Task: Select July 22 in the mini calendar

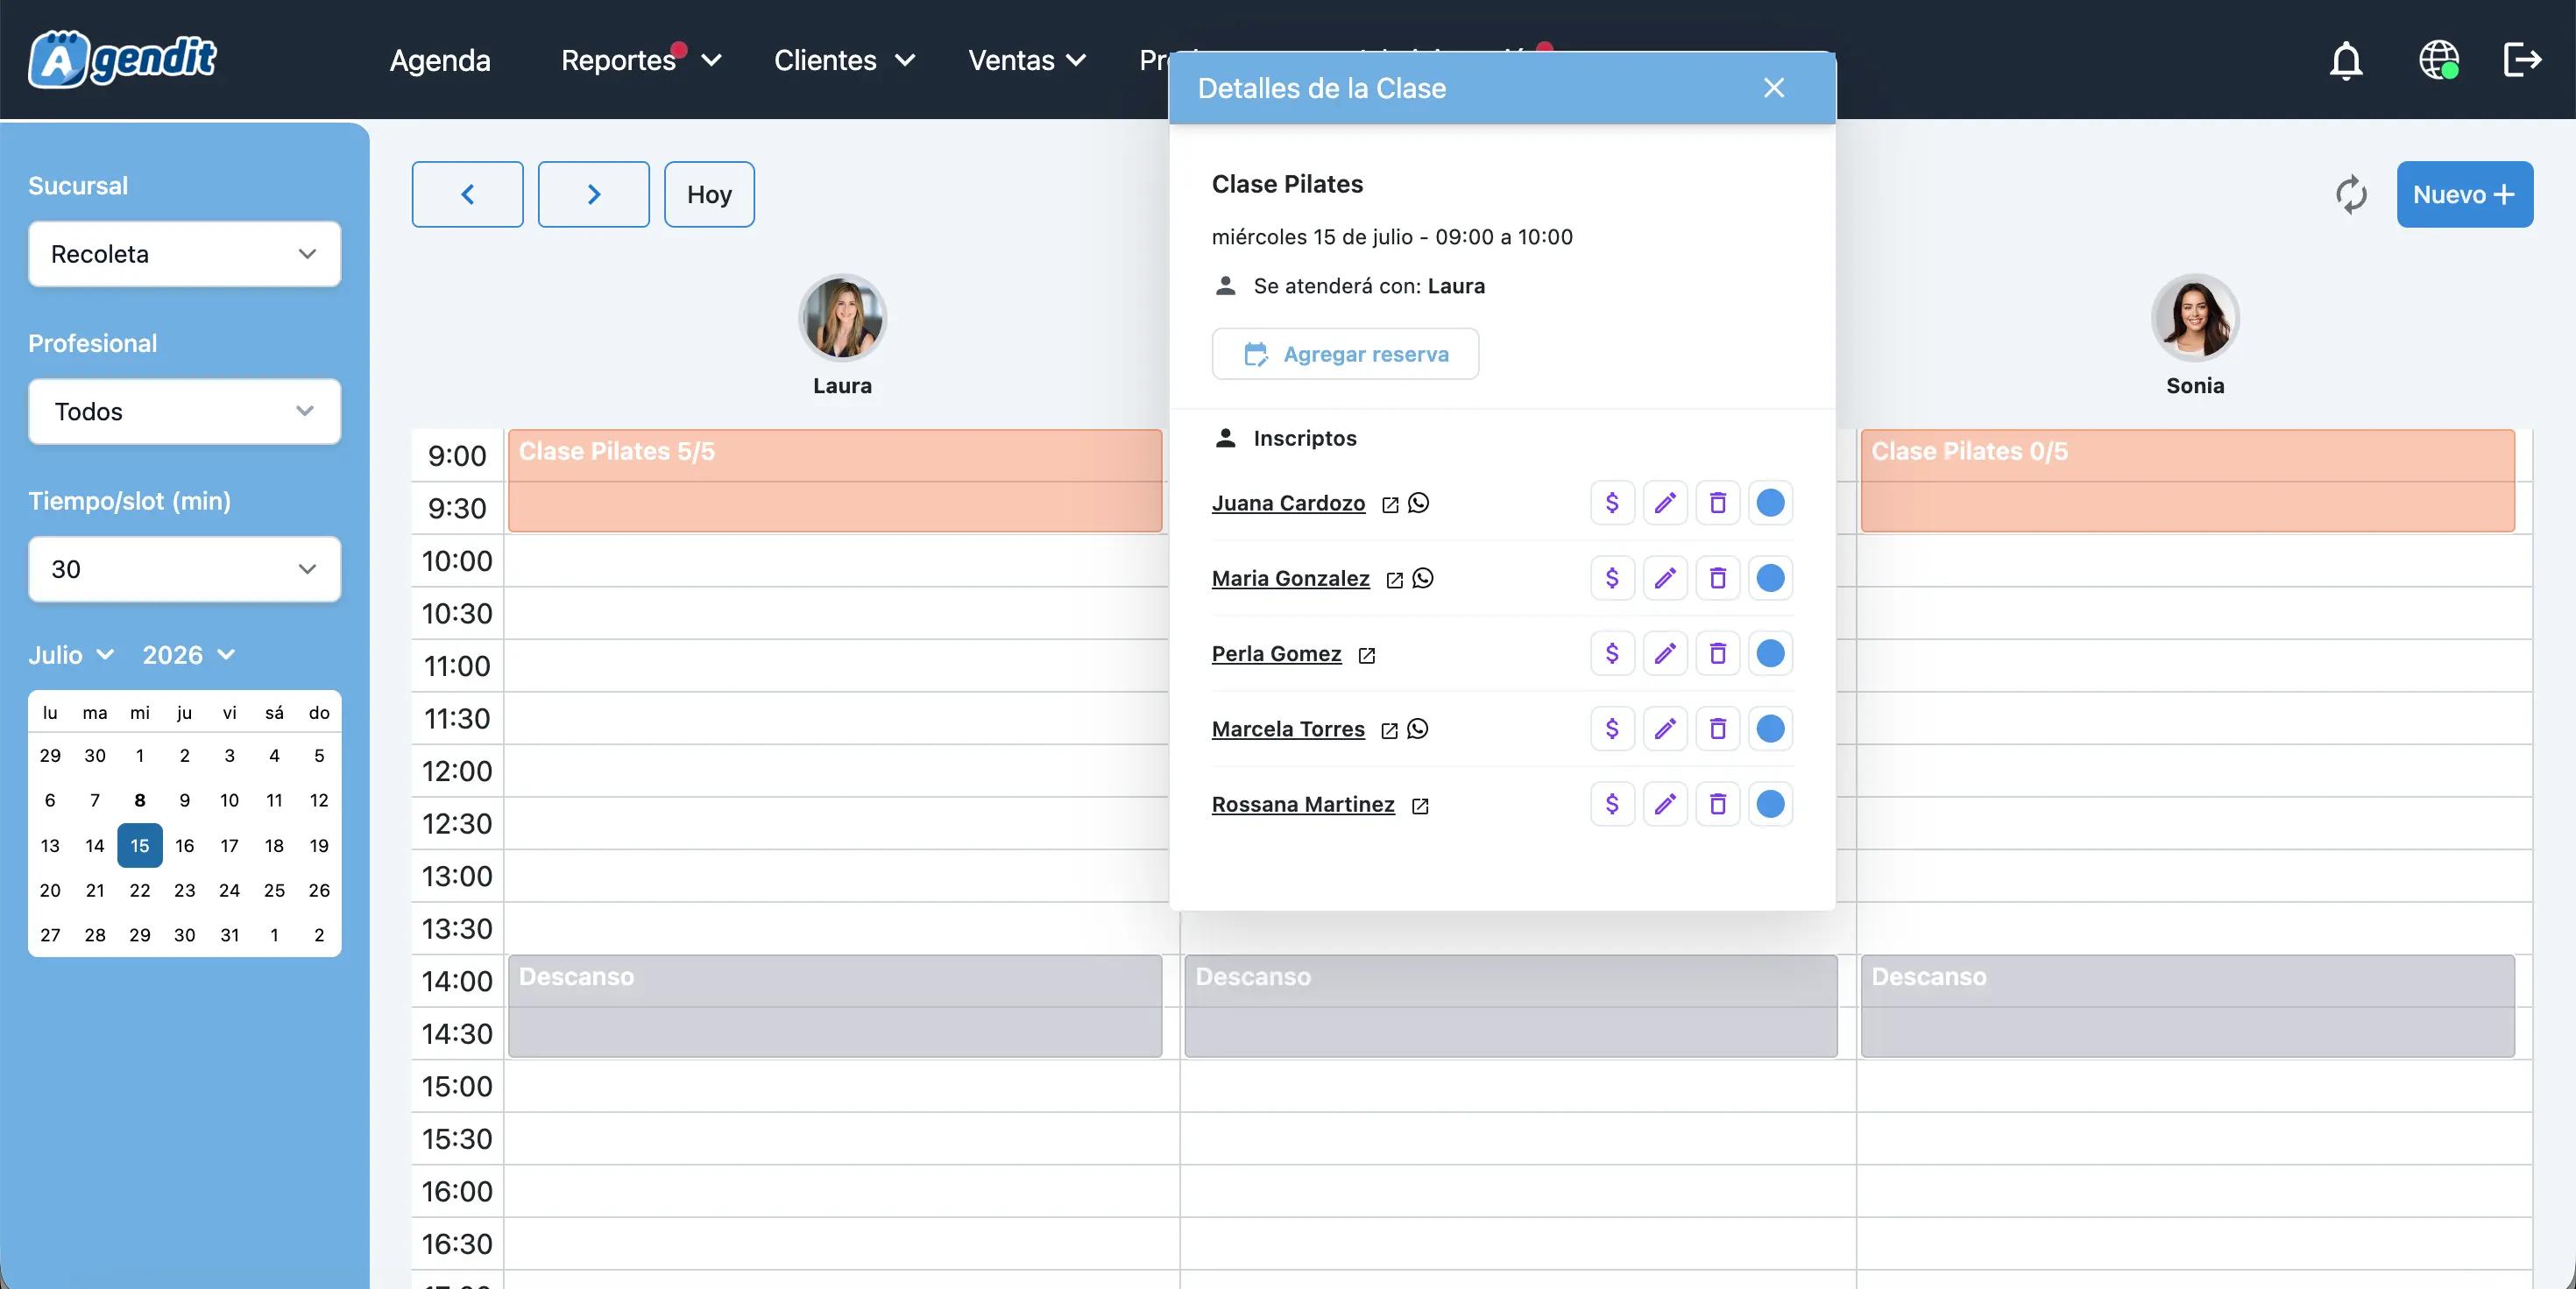Action: (x=140, y=891)
